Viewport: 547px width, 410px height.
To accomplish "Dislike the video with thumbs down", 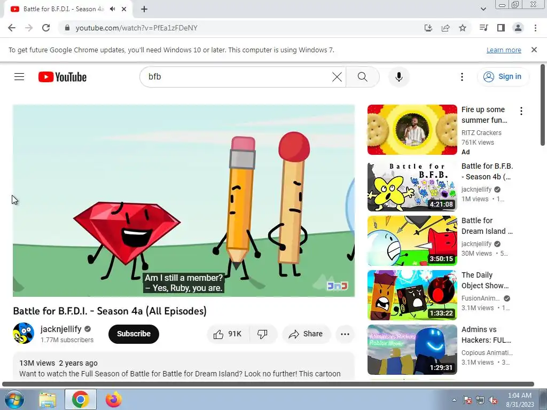I will pos(263,334).
